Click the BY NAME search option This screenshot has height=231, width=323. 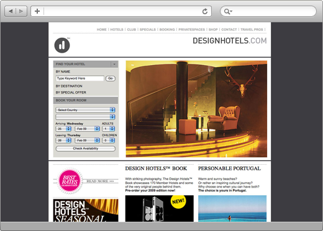pyautogui.click(x=63, y=72)
